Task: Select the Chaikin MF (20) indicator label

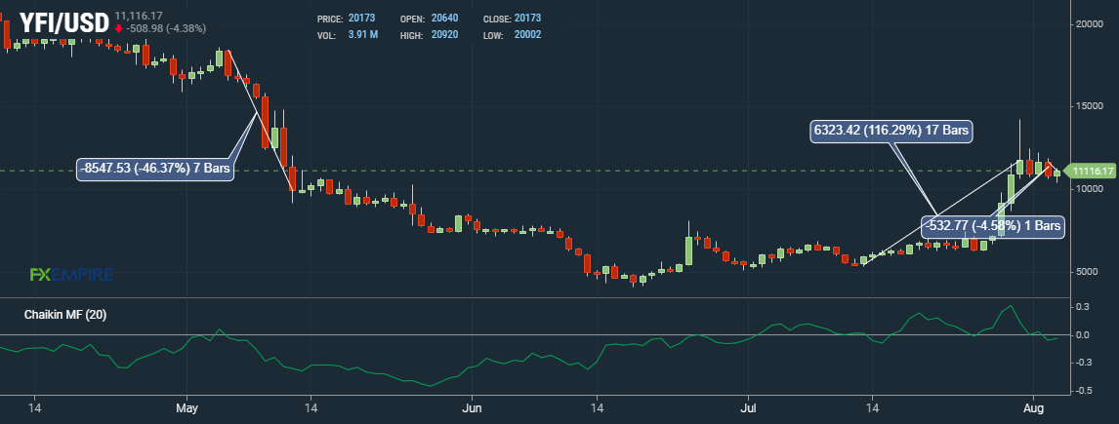Action: (x=64, y=315)
